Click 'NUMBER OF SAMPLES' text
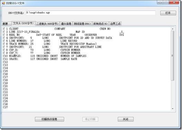The width and height of the screenshot is (182, 130). tap(73, 56)
